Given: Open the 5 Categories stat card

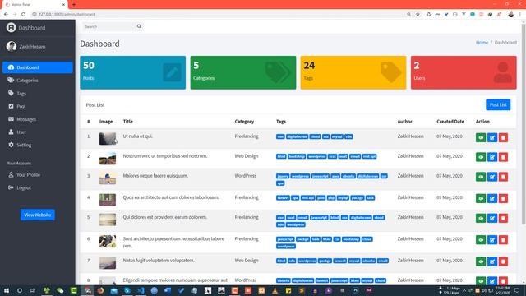Looking at the screenshot, I should pos(243,72).
